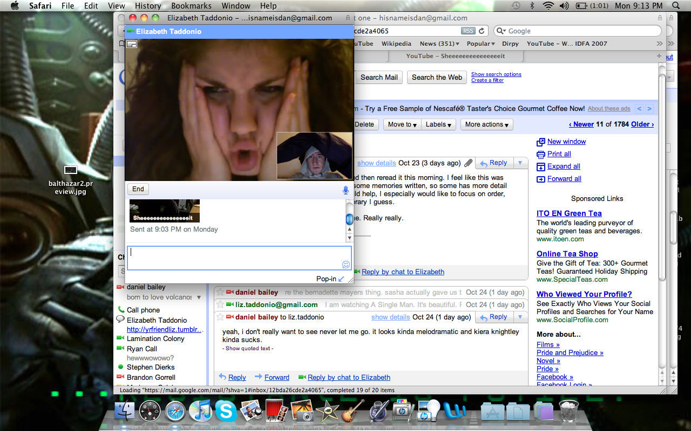
Task: Click the paperclip attachment icon
Action: click(469, 163)
